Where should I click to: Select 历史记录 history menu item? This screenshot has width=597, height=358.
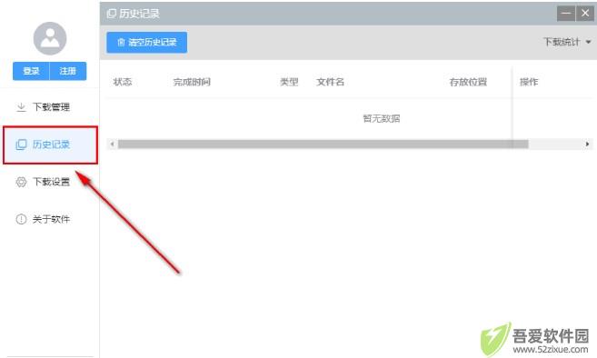pos(50,144)
